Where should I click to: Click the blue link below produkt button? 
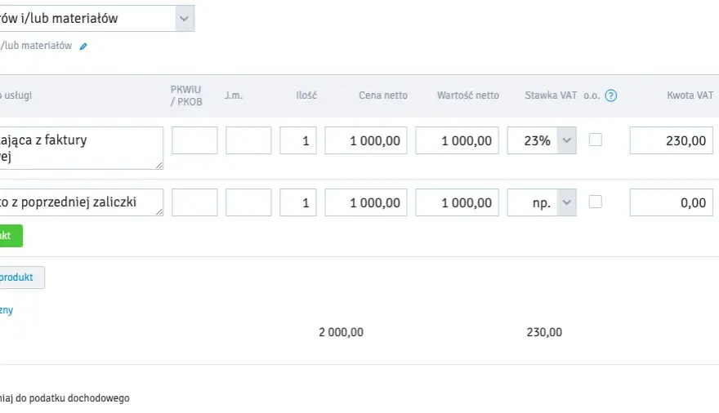point(7,310)
